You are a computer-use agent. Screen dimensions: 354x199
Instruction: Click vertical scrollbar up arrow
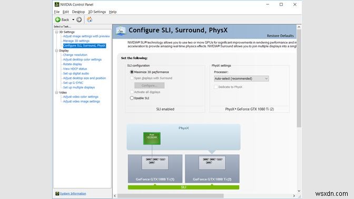coord(299,27)
